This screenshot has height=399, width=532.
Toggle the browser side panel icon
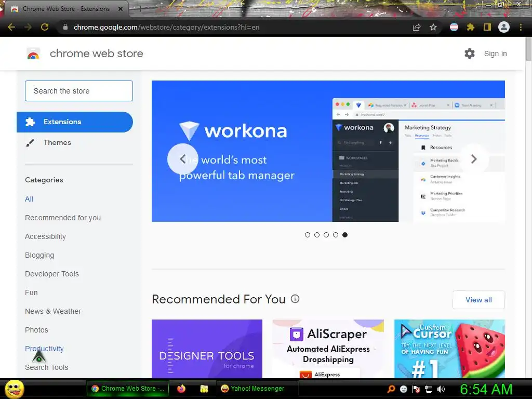(x=487, y=27)
